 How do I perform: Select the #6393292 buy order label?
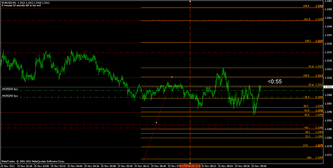tap(10, 96)
